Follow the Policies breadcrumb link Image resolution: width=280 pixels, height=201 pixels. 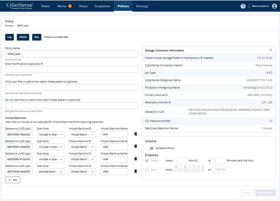click(9, 26)
